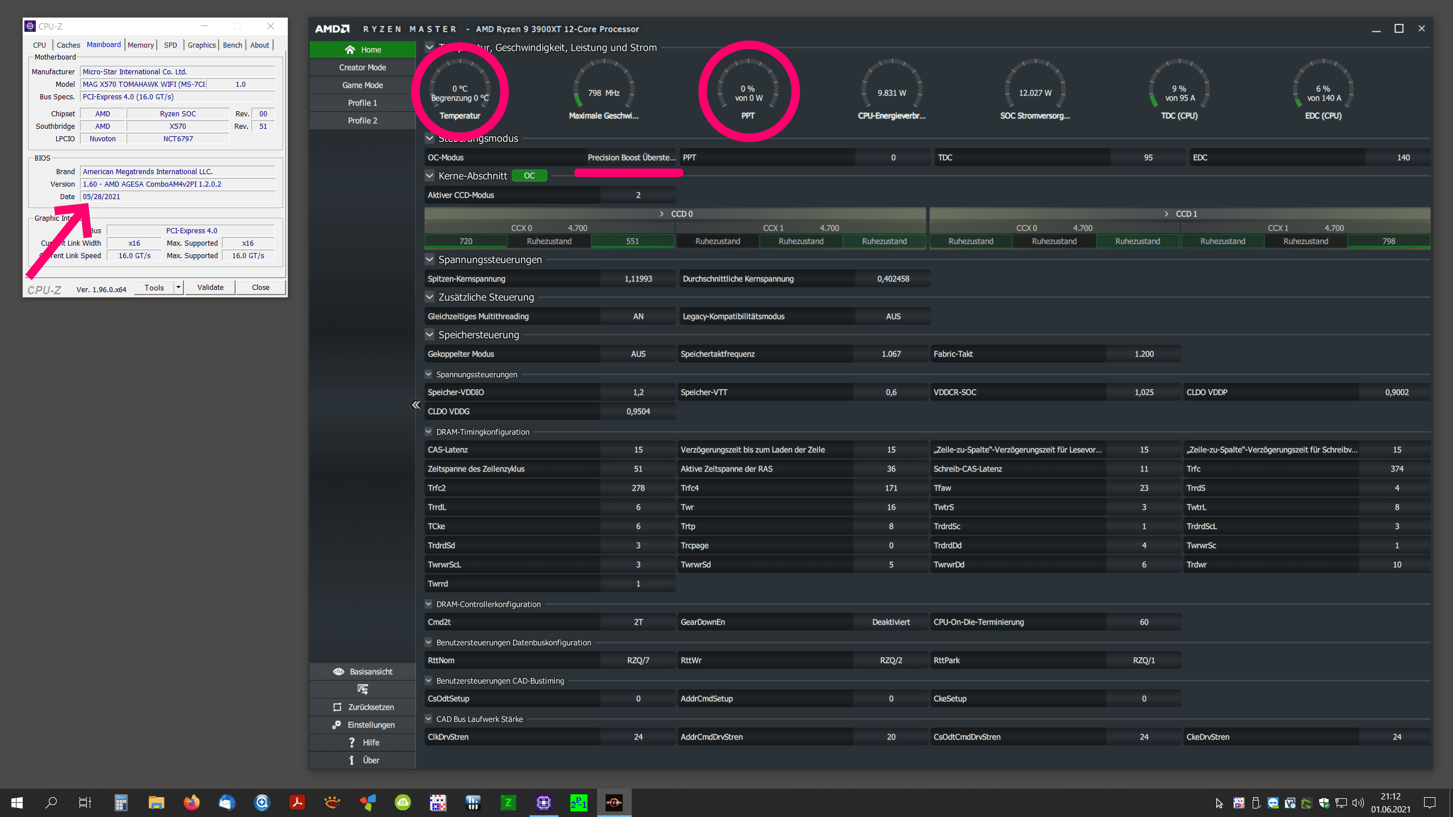Open Calculator from the taskbar
1453x817 pixels.
coord(121,802)
